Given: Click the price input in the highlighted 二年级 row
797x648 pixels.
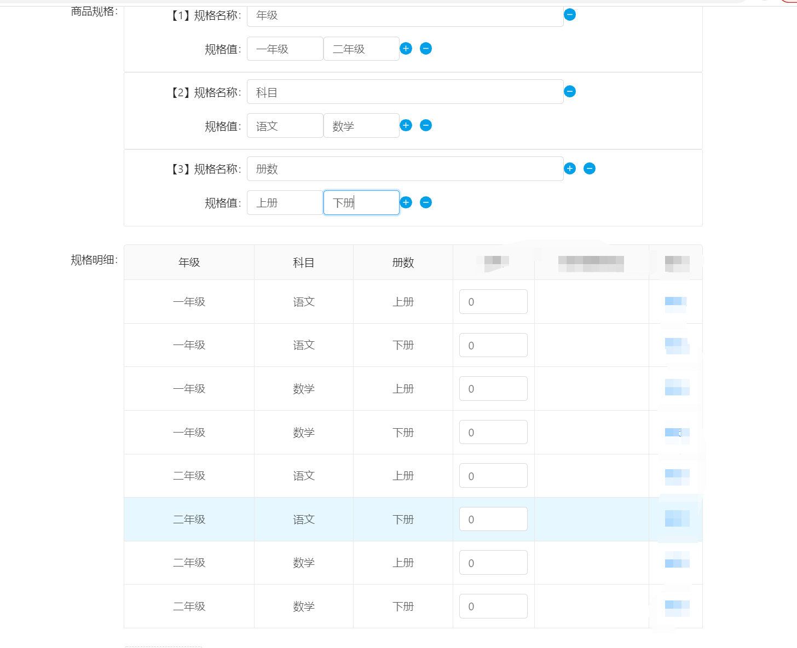Looking at the screenshot, I should (493, 519).
